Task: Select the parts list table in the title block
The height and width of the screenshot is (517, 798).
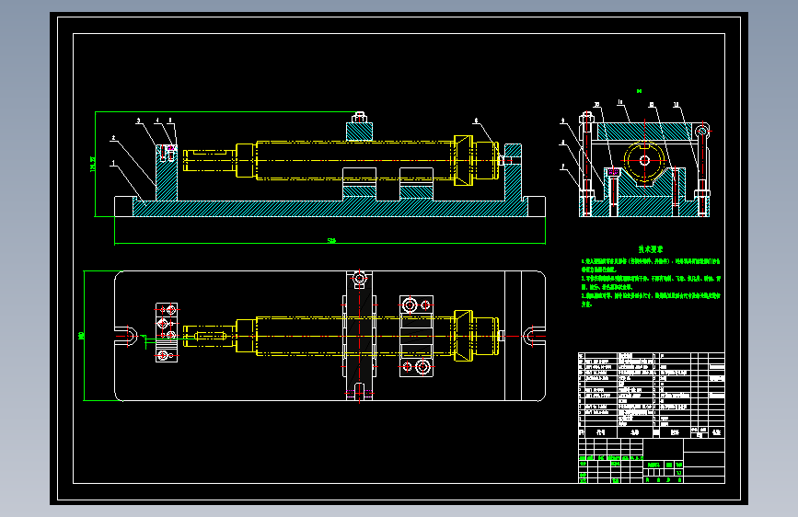Action: point(652,395)
